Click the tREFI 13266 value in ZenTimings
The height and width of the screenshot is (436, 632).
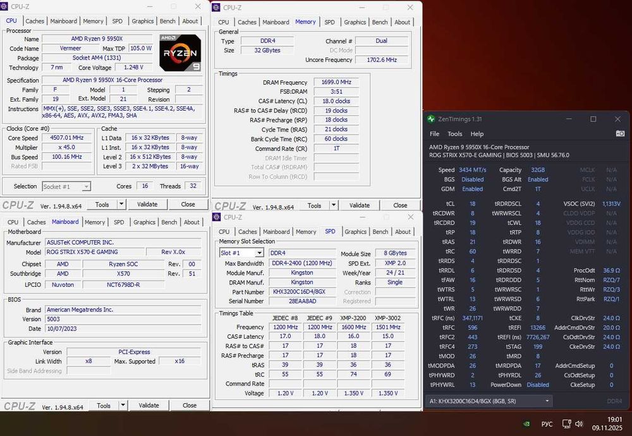coord(538,327)
